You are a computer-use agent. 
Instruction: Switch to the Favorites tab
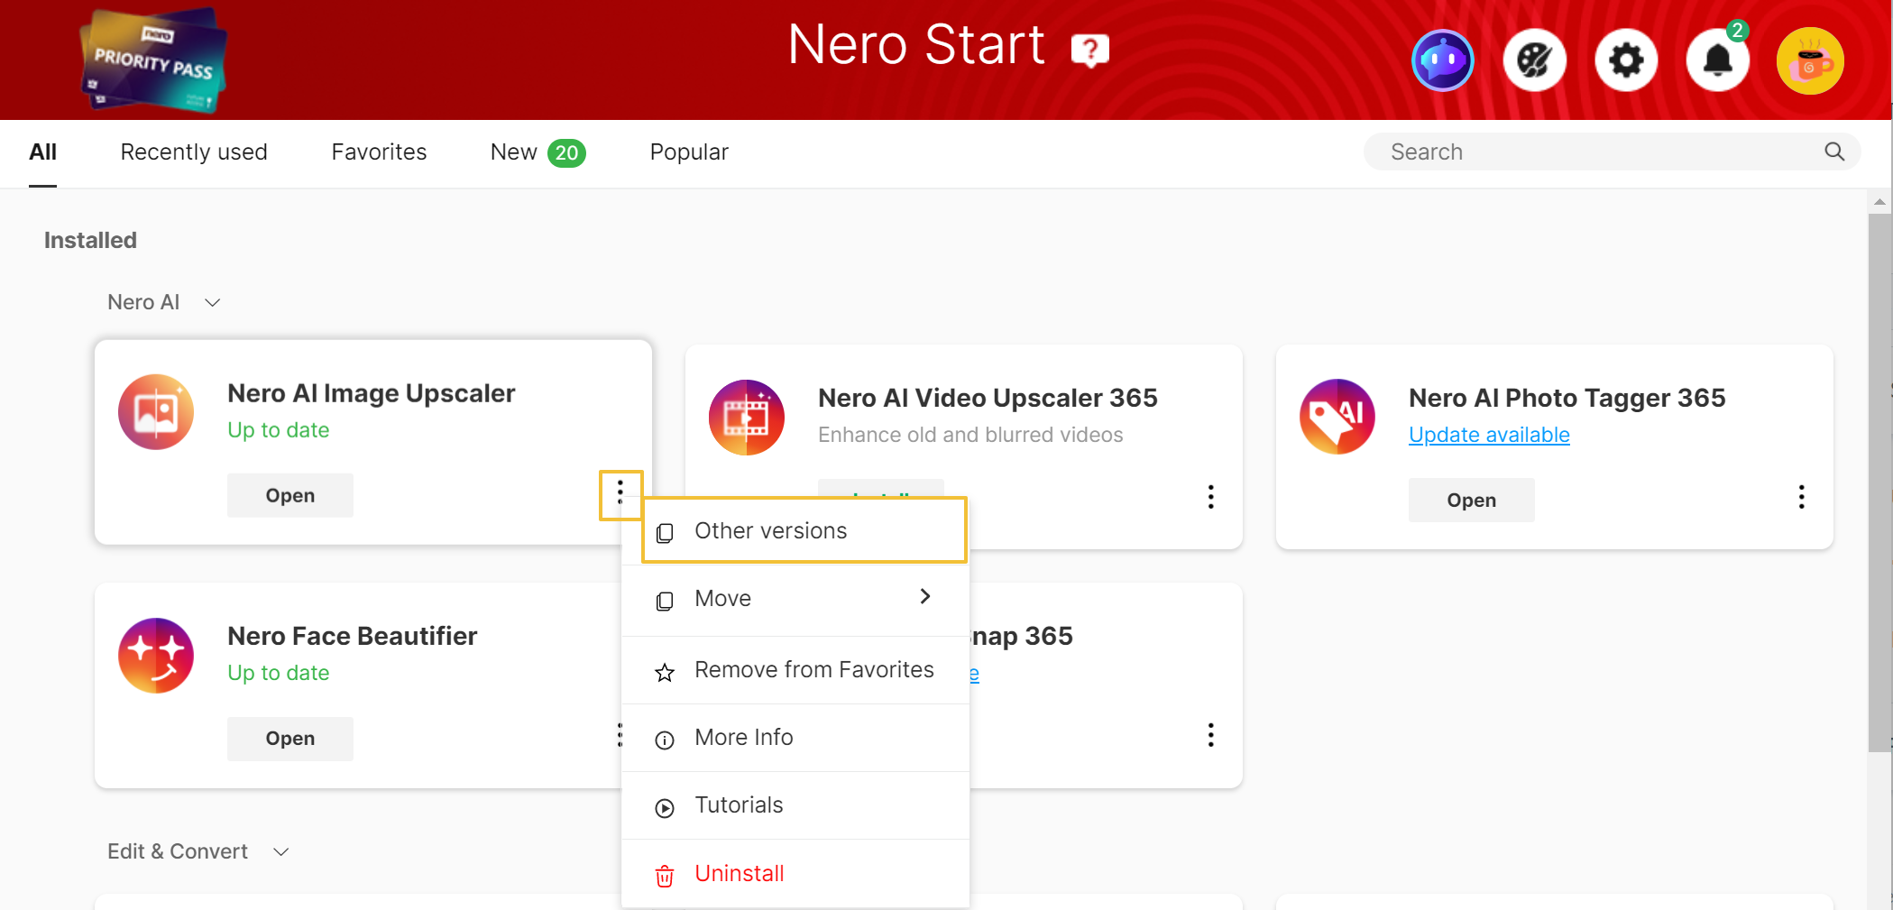(379, 152)
